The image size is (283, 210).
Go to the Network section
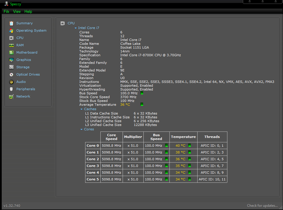(x=23, y=96)
